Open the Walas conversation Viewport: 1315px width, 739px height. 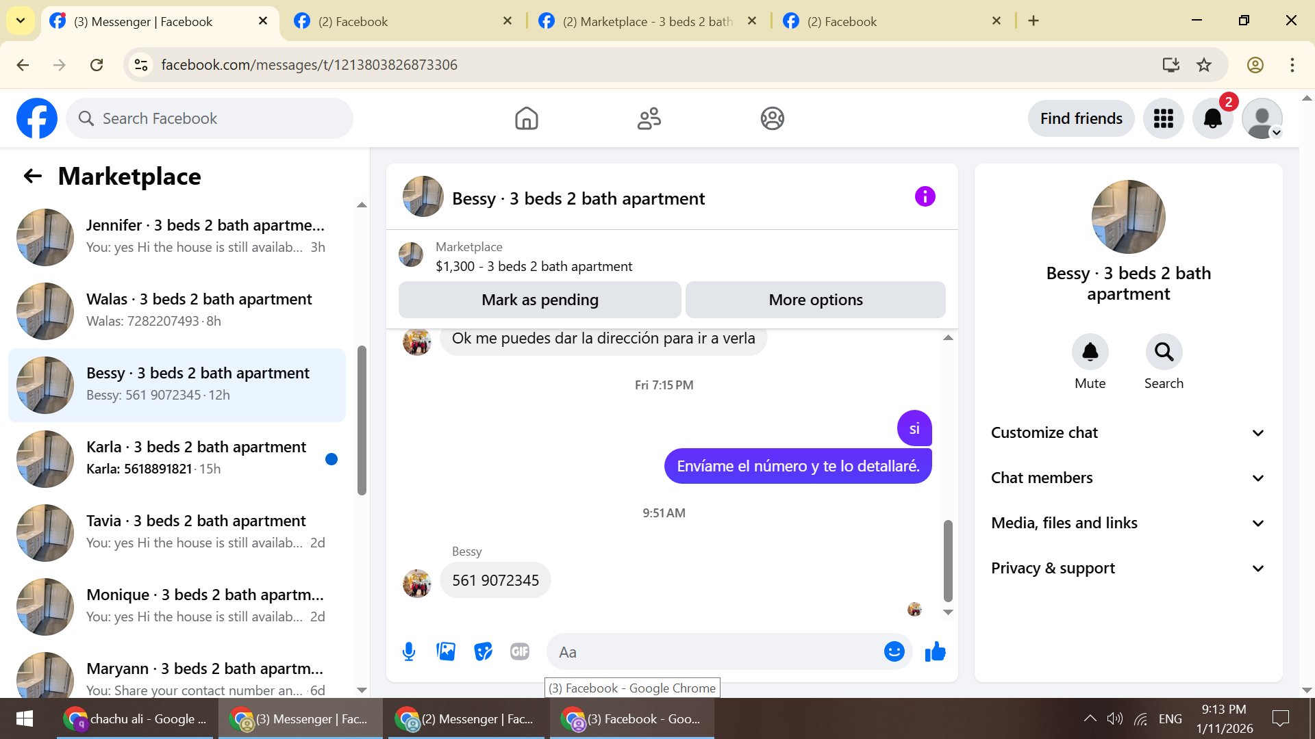(177, 311)
